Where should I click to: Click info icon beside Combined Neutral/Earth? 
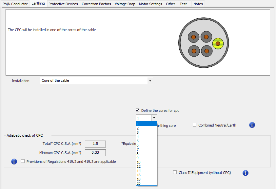[x=252, y=125]
